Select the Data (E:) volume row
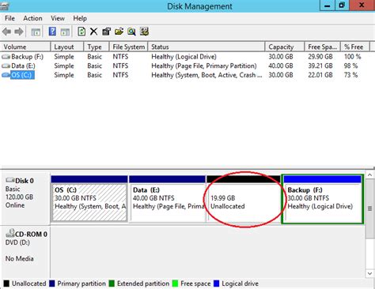The height and width of the screenshot is (289, 375). tap(184, 66)
